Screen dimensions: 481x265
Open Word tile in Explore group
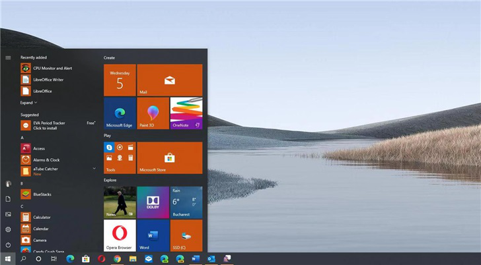[x=153, y=235]
